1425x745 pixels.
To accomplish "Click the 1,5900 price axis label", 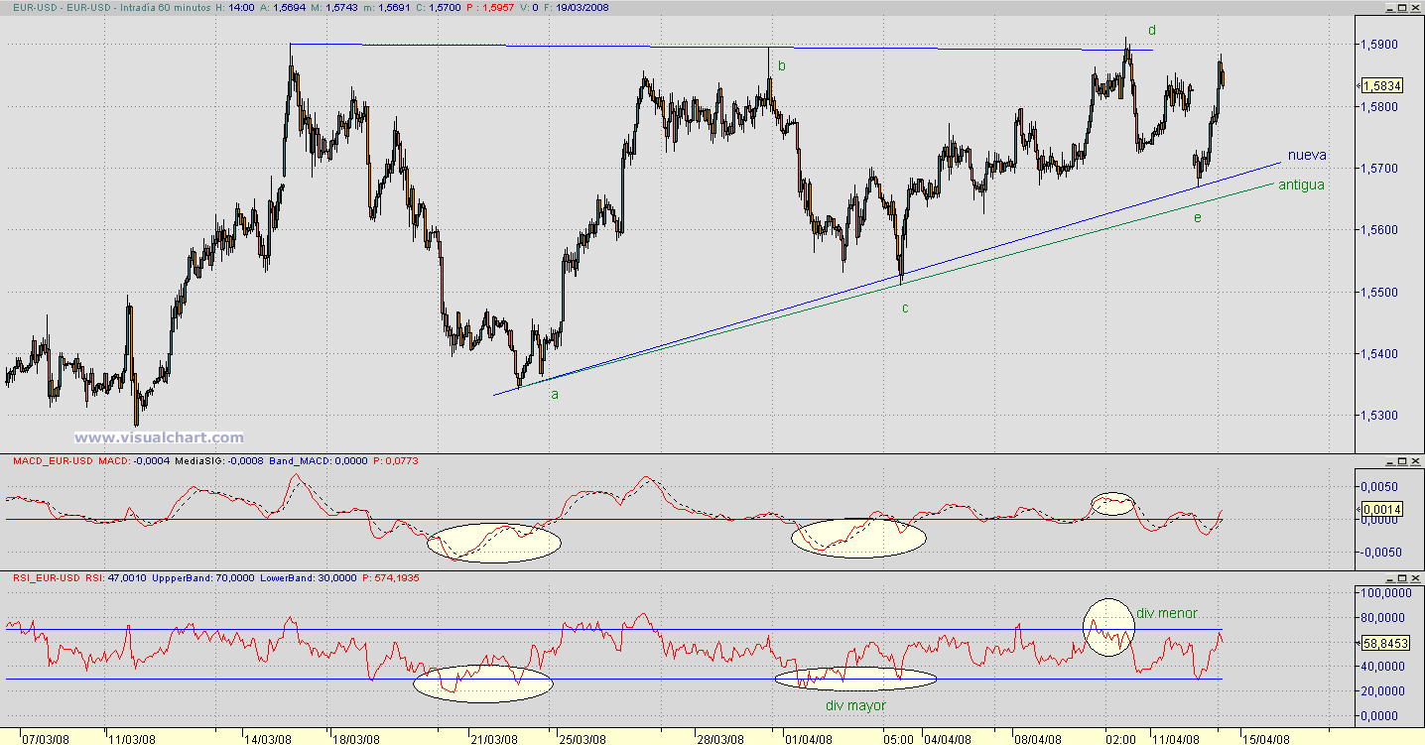I will coord(1380,45).
